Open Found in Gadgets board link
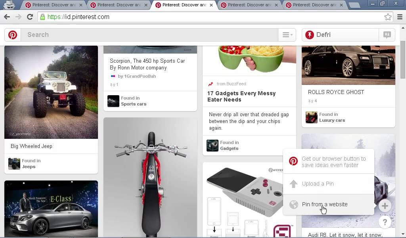Viewport: 406px width, 238px height. click(x=230, y=146)
